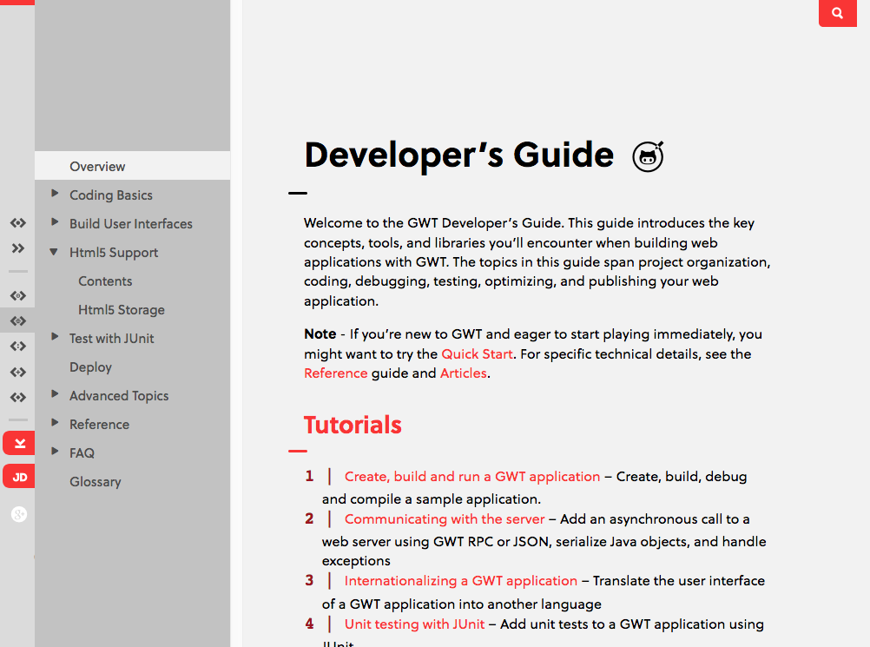This screenshot has height=647, width=870.
Task: Expand the Advanced Topics arrow
Action: click(x=55, y=395)
